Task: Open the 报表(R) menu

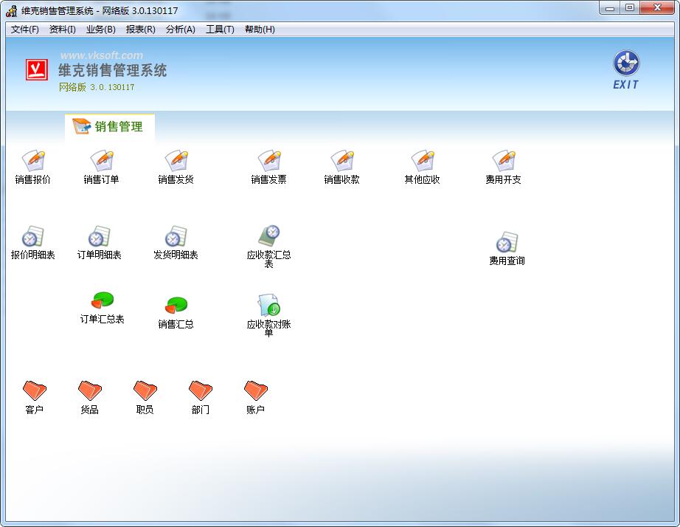Action: point(141,29)
